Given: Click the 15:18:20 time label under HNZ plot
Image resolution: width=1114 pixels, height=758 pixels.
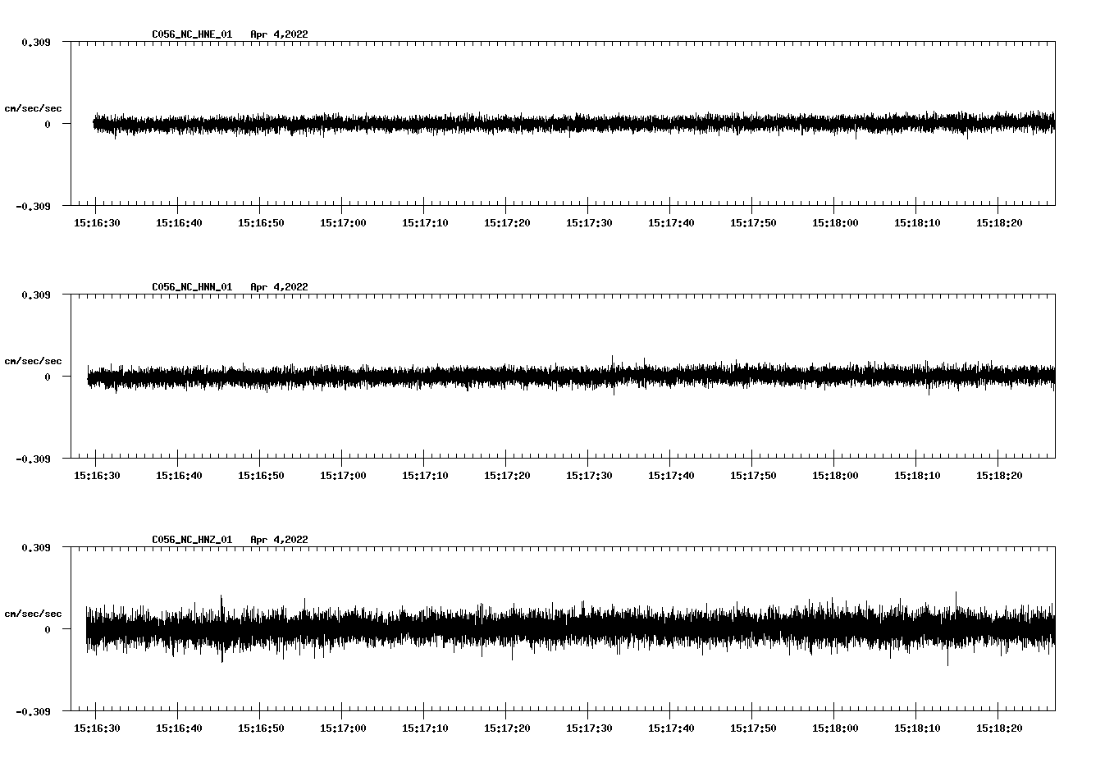Looking at the screenshot, I should (999, 728).
